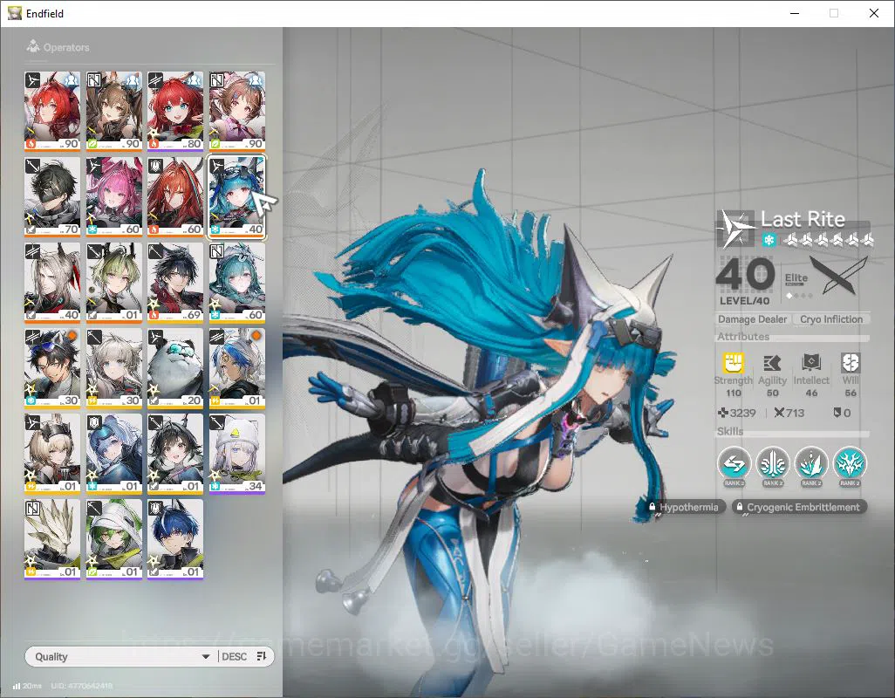Select the level 69 dark-haired operator
Screen dimensions: 895x698
point(175,283)
